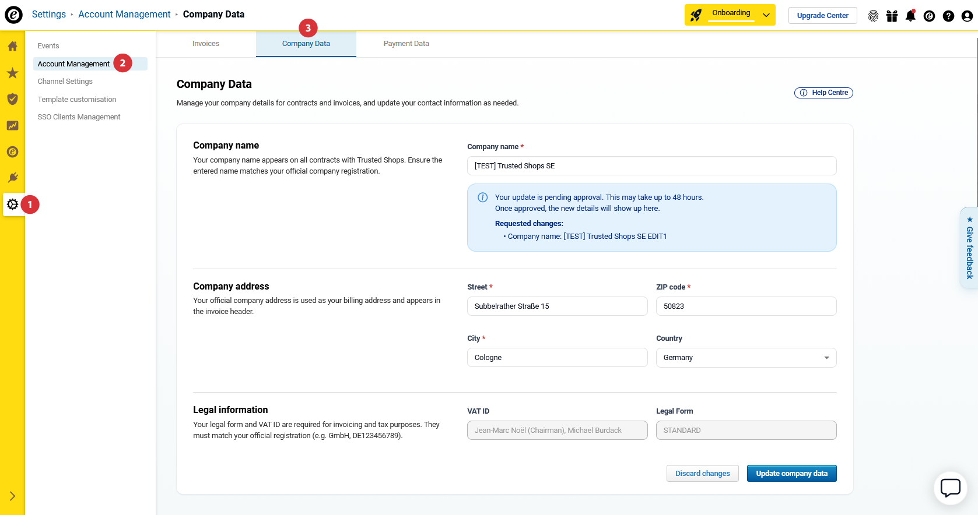Open the user profile avatar icon
This screenshot has height=515, width=978.
tap(967, 16)
